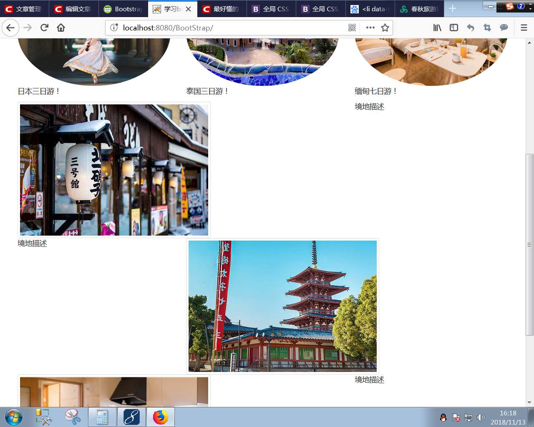This screenshot has width=534, height=427.
Task: Click the vertical scrollbar thumb
Action: click(529, 244)
